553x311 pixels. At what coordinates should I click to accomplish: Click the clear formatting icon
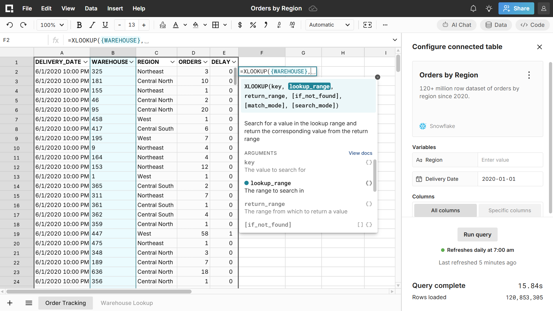click(163, 25)
